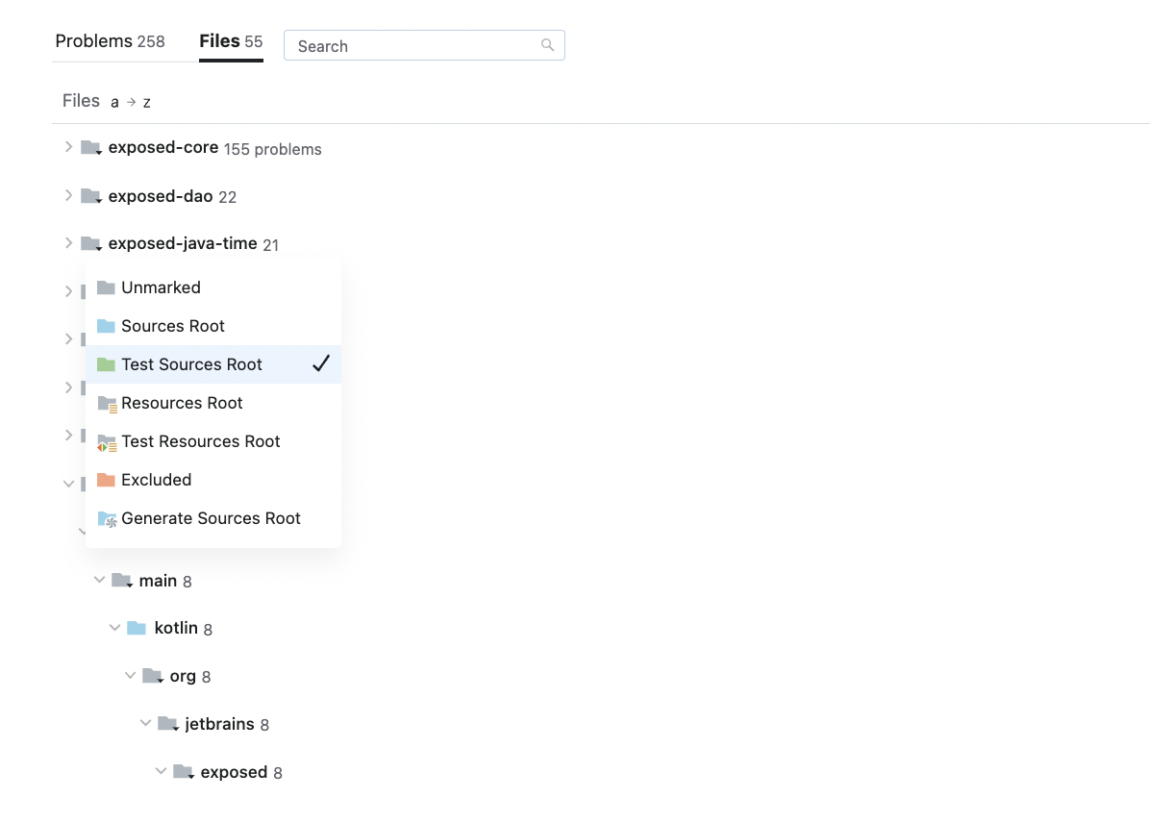The width and height of the screenshot is (1150, 823).
Task: Click the search magnifier icon
Action: [548, 45]
